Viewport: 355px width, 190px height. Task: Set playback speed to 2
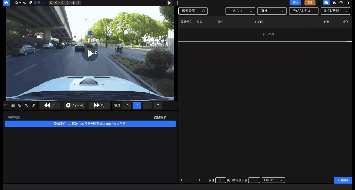point(158,105)
